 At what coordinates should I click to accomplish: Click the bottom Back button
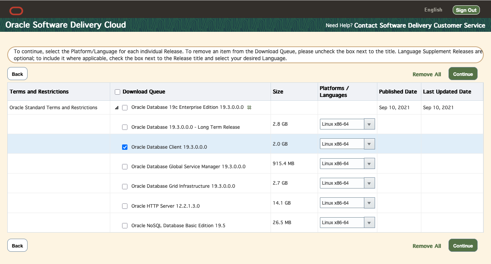[17, 246]
